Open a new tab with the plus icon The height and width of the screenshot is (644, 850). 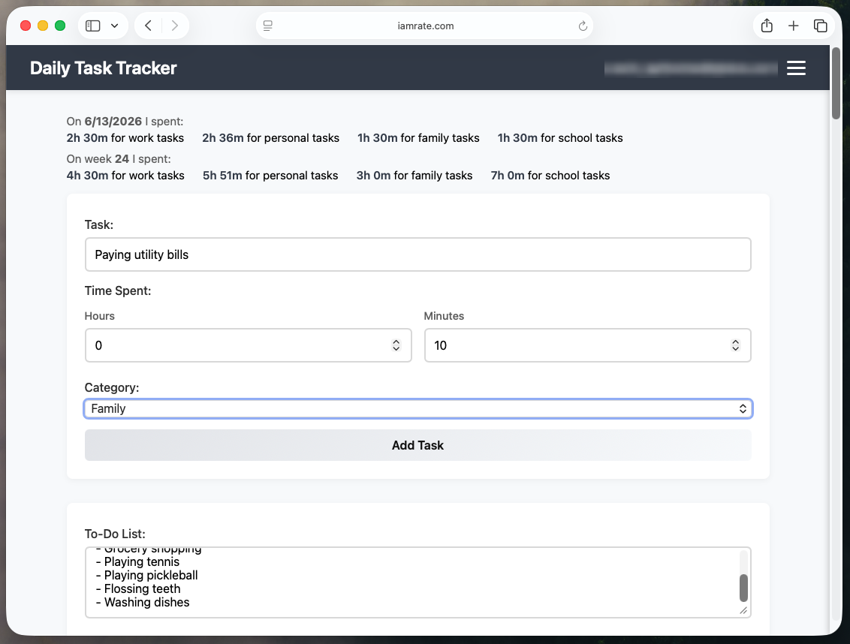click(x=793, y=26)
